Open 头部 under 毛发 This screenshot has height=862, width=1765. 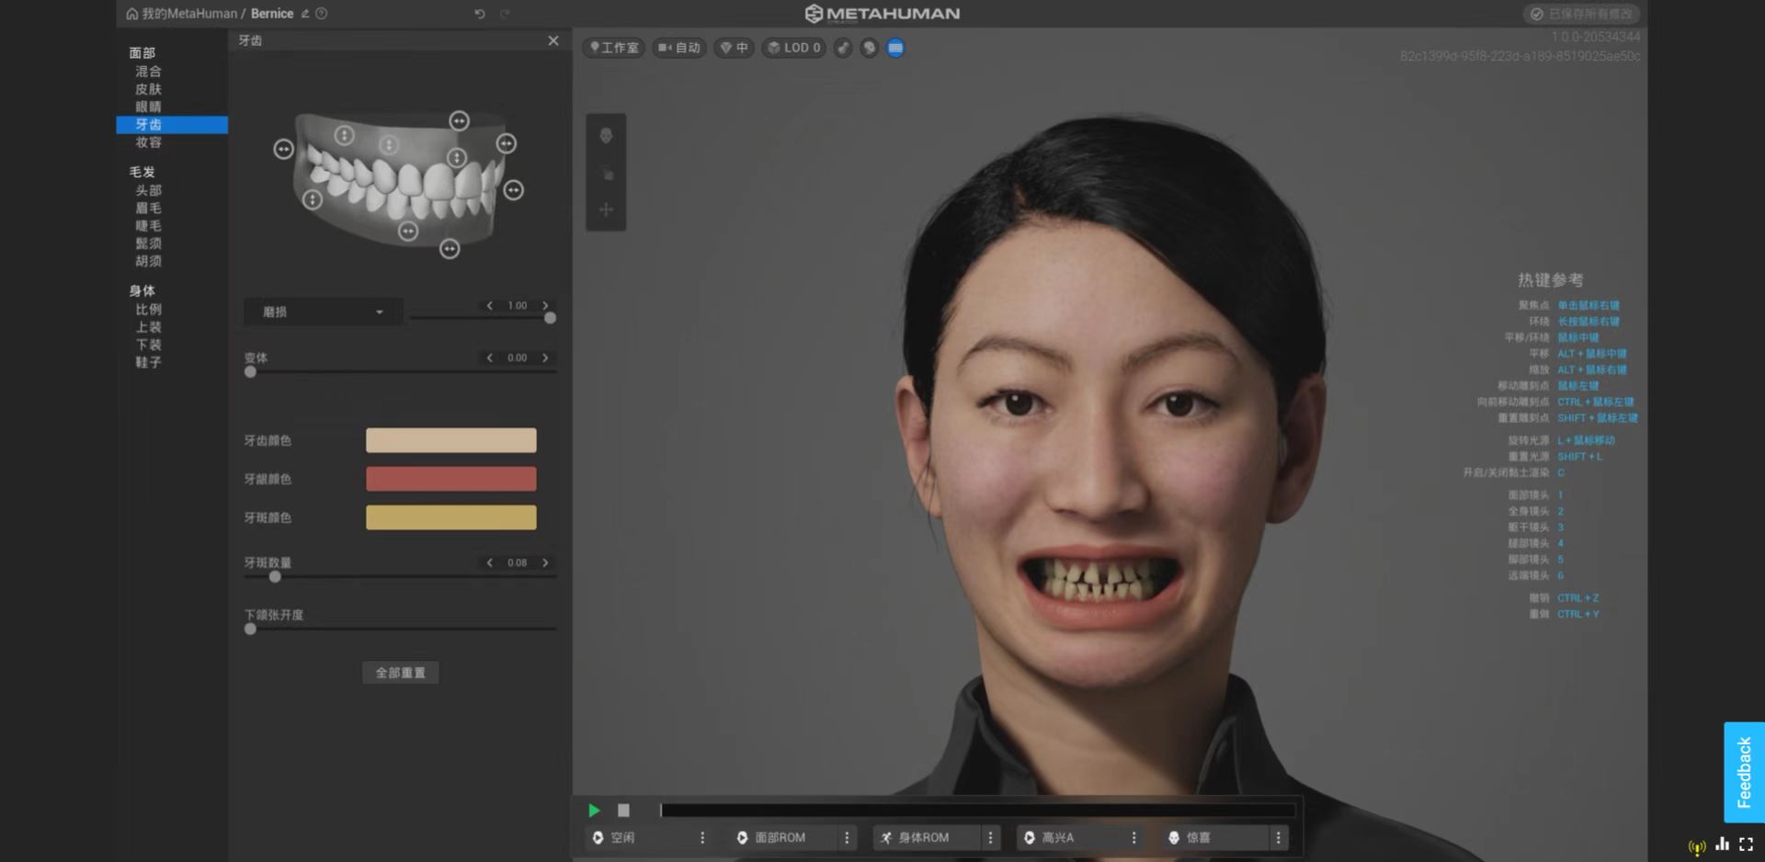coord(149,190)
